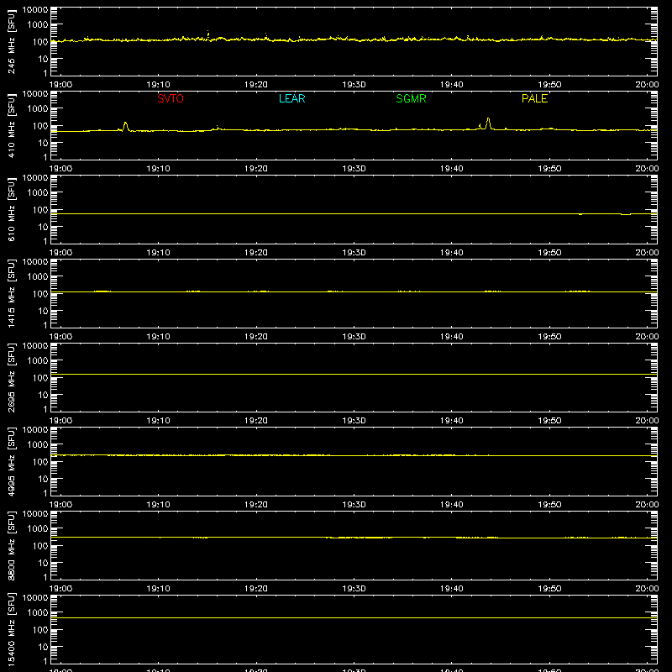Click the 610 MHz [SFU] axis label
672x672 pixels.
pyautogui.click(x=12, y=210)
